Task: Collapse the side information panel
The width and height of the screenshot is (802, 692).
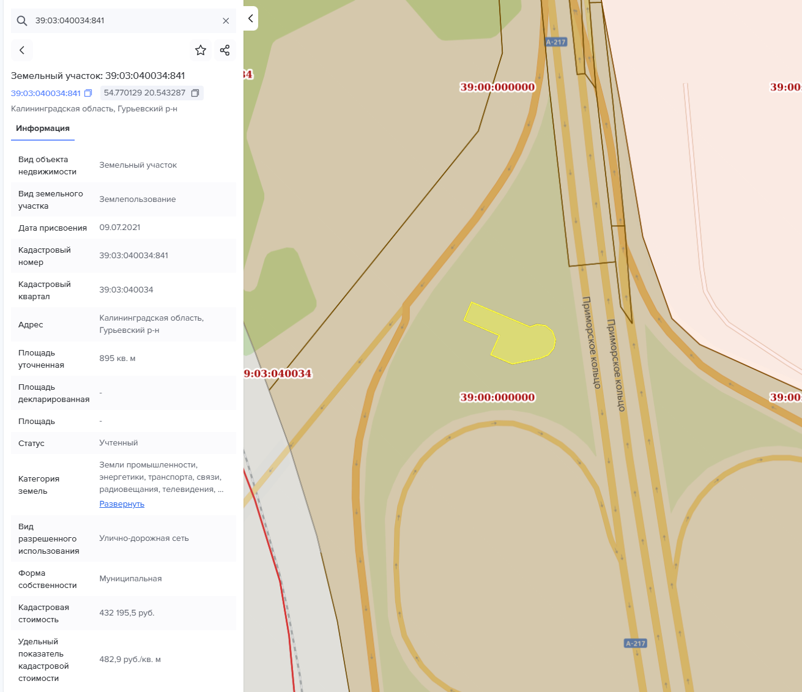Action: [250, 18]
